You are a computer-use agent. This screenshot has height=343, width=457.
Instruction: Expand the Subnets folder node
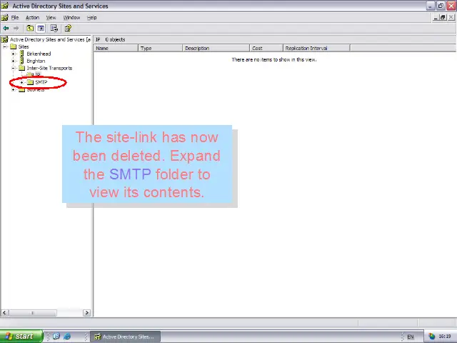click(x=13, y=89)
